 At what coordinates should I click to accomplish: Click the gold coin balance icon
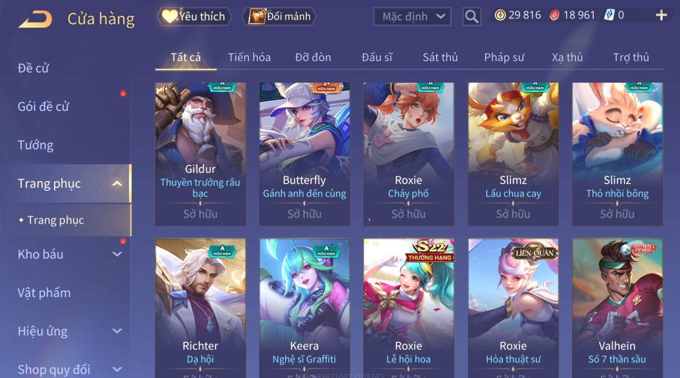coord(500,15)
